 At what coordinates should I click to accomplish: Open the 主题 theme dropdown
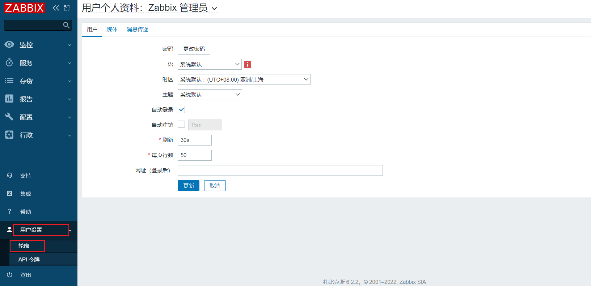pyautogui.click(x=210, y=95)
